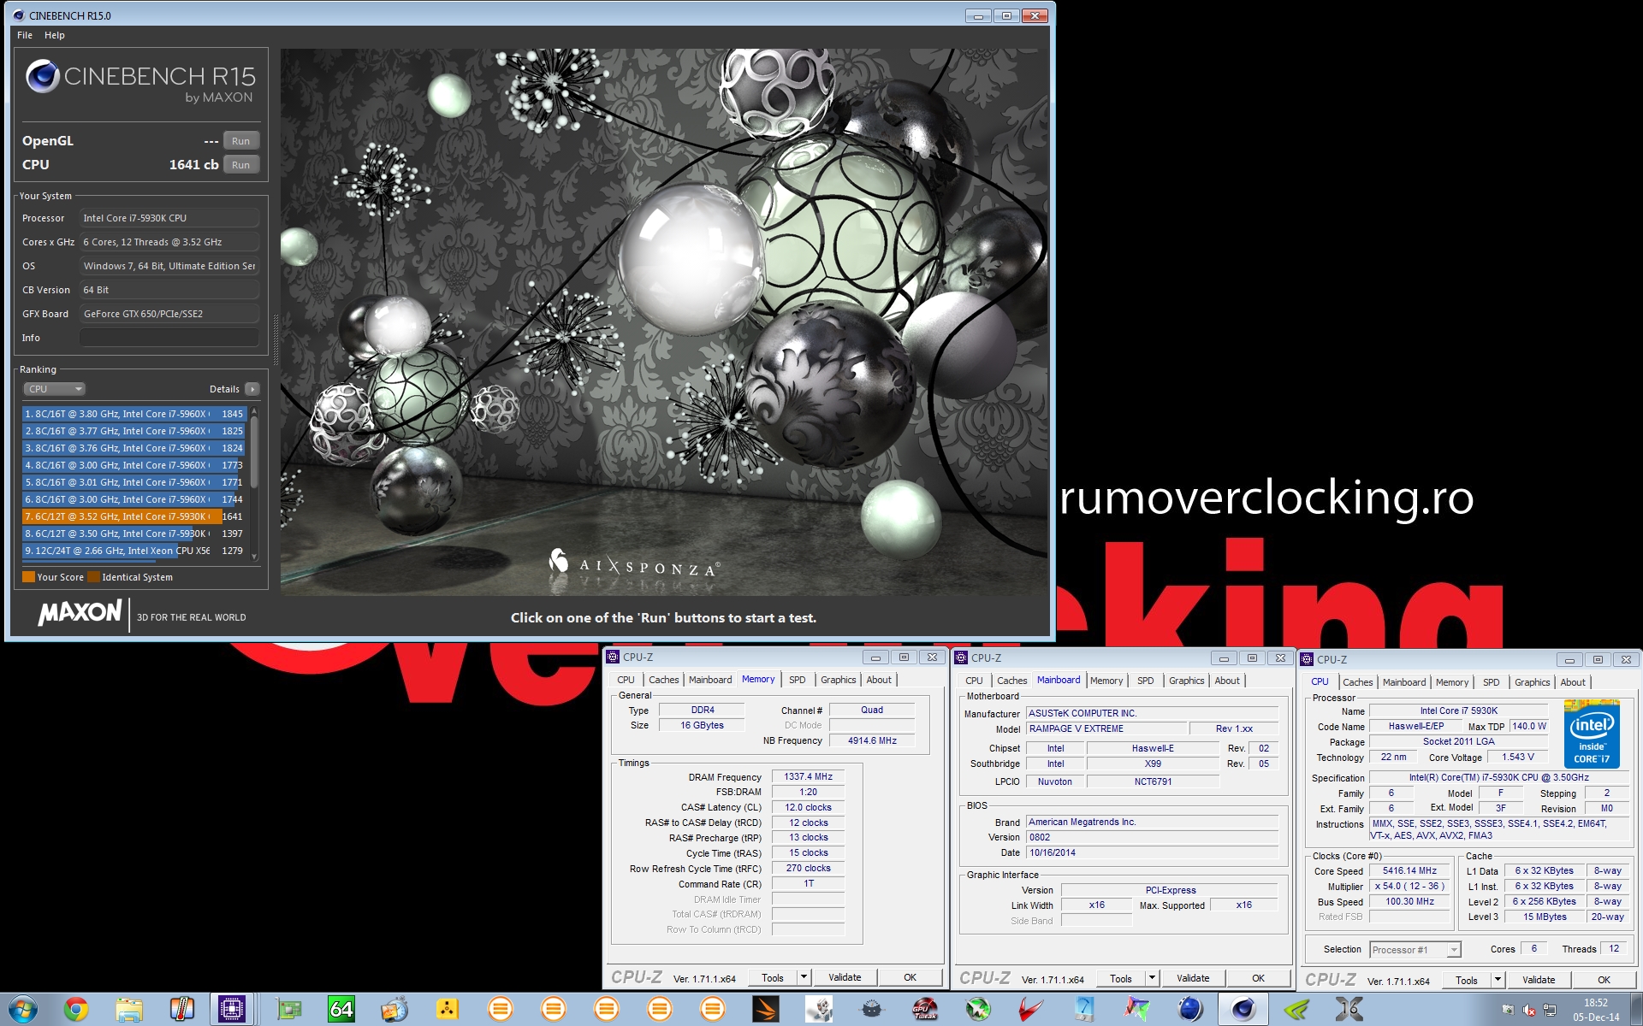1643x1026 pixels.
Task: Open the red V-shaped taskbar icon
Action: [1031, 1010]
